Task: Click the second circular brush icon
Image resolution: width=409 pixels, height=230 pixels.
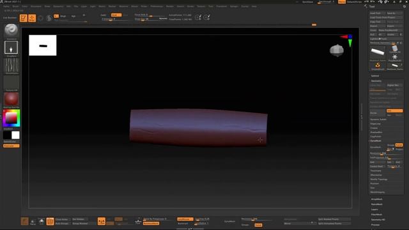Action: [x=206, y=17]
